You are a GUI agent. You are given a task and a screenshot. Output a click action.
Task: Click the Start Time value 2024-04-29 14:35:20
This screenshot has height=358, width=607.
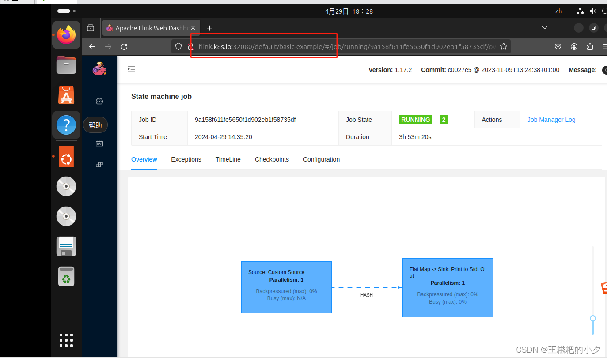pos(224,137)
